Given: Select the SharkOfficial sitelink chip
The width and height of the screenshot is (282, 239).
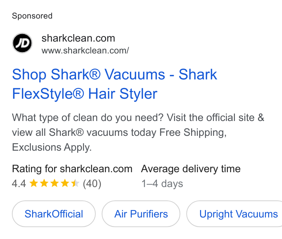Looking at the screenshot, I should [54, 214].
